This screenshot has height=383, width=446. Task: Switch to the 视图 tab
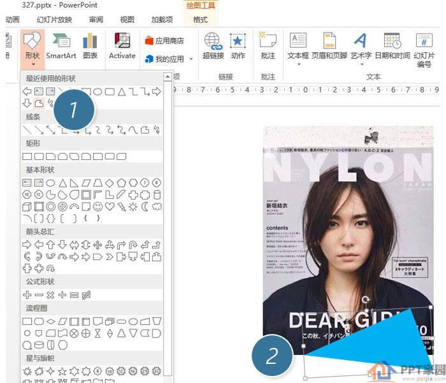127,20
